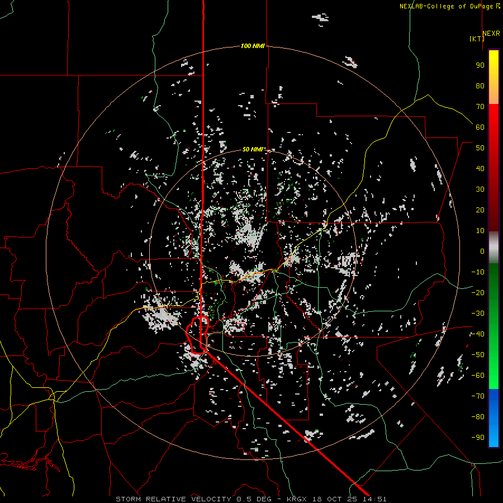The width and height of the screenshot is (503, 503).
Task: Click the 20 value on velocity scale
Action: click(x=480, y=210)
